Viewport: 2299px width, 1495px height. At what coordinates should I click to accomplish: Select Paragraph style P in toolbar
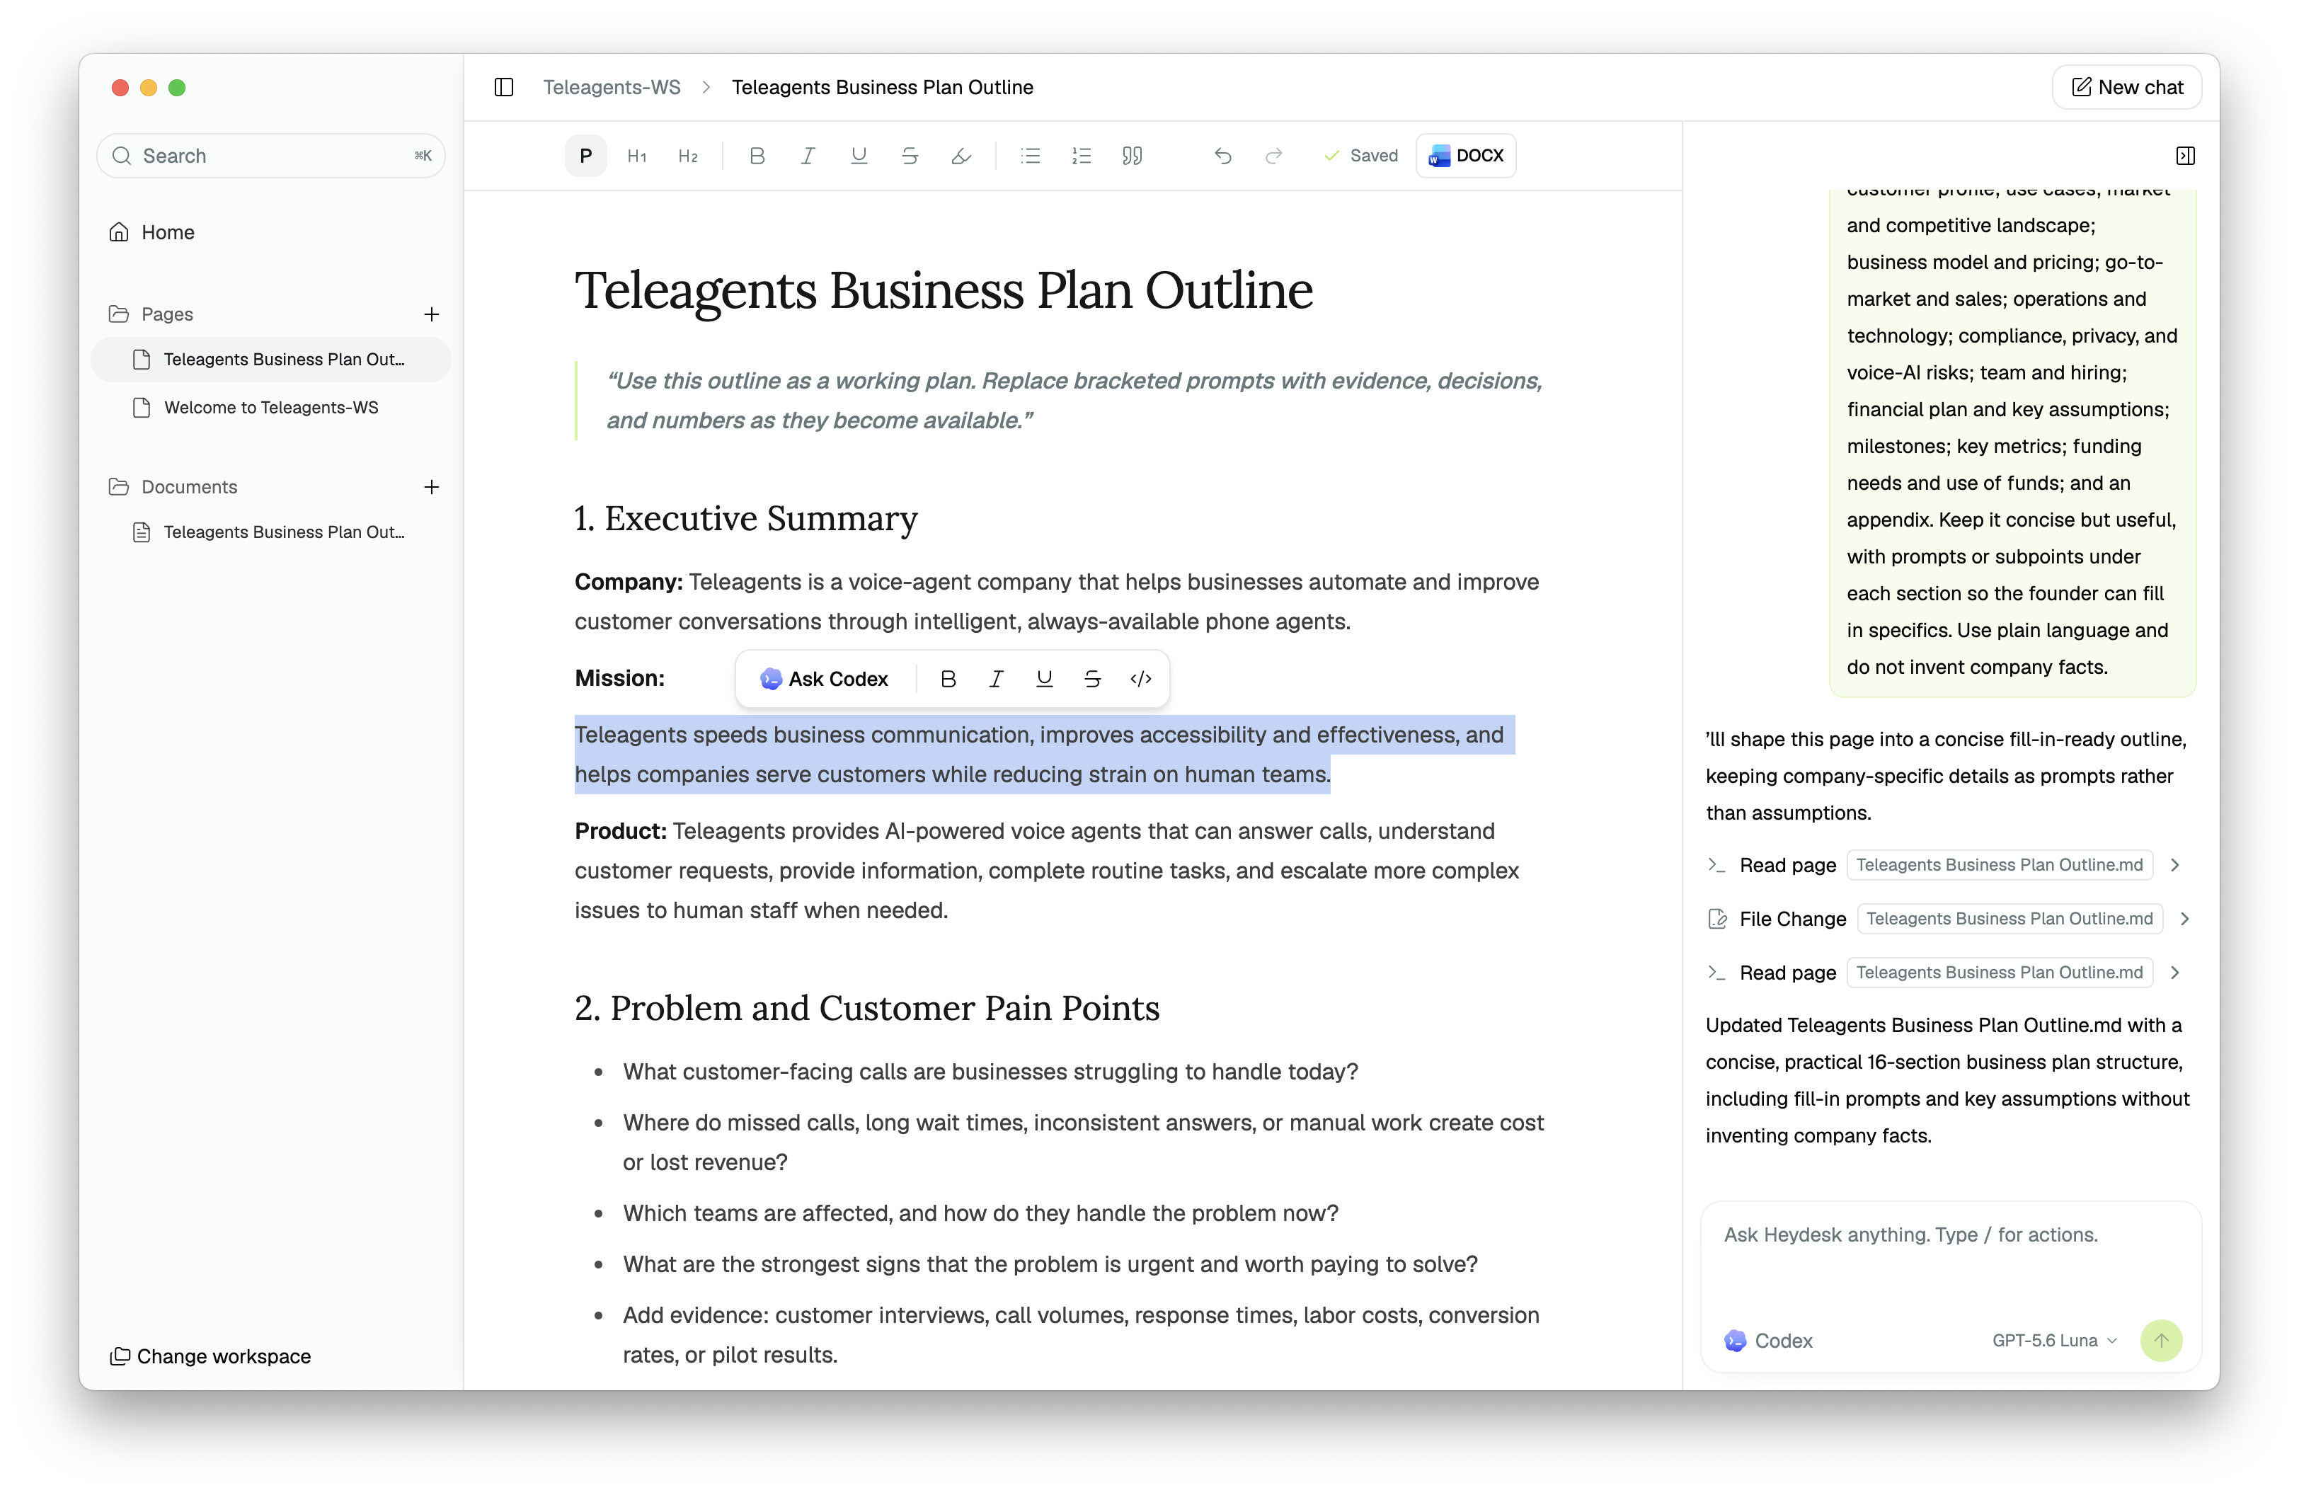tap(585, 156)
